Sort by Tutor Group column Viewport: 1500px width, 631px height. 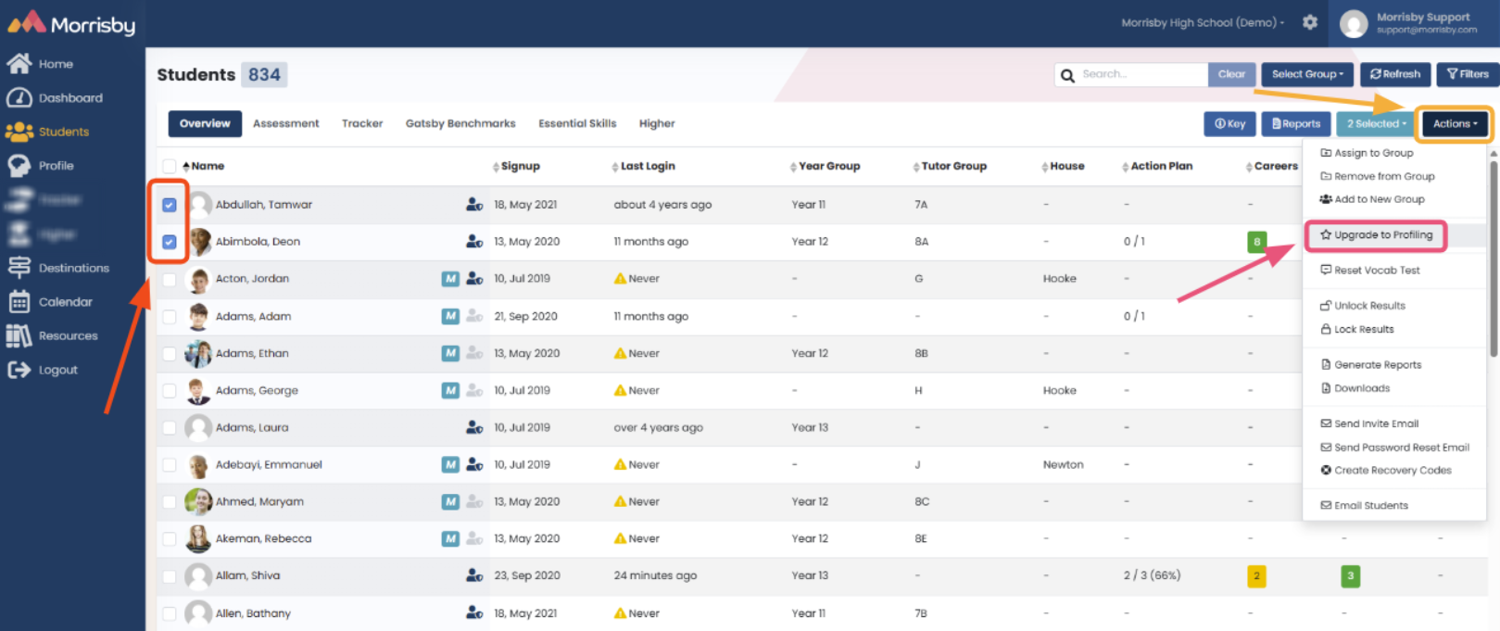tap(950, 166)
